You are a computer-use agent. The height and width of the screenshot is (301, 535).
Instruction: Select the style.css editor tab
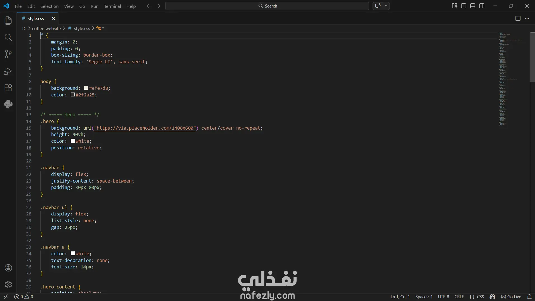coord(36,18)
